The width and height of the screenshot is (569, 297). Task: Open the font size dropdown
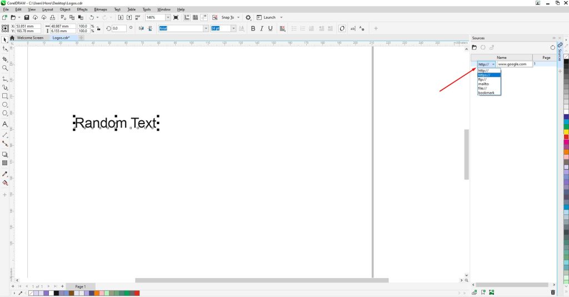pyautogui.click(x=233, y=28)
